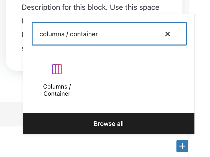The height and width of the screenshot is (157, 210).
Task: Clear the block search with the X icon
Action: click(x=167, y=34)
